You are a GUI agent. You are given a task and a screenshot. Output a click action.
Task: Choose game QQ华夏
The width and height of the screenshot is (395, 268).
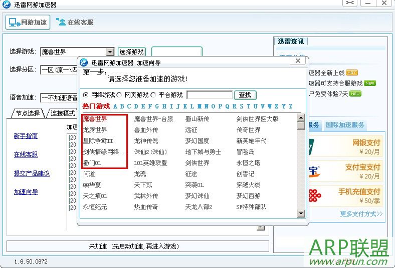click(92, 185)
